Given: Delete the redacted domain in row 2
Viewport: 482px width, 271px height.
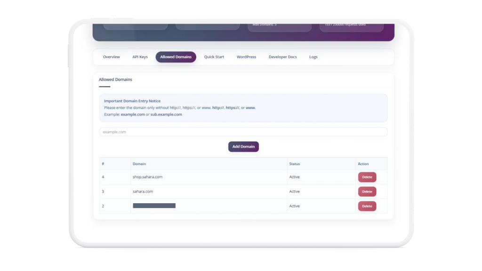Looking at the screenshot, I should (x=367, y=206).
